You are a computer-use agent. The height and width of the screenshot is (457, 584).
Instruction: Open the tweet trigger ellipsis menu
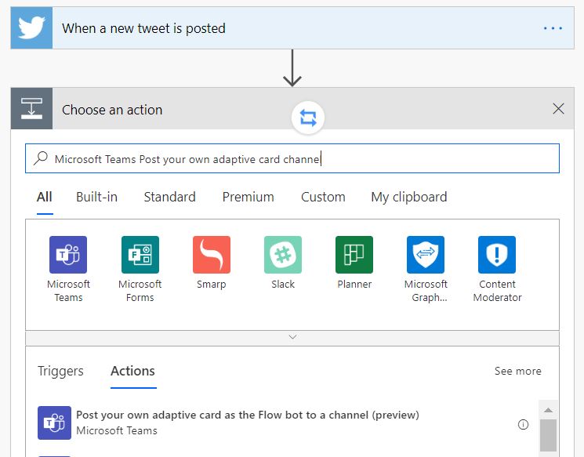[553, 28]
